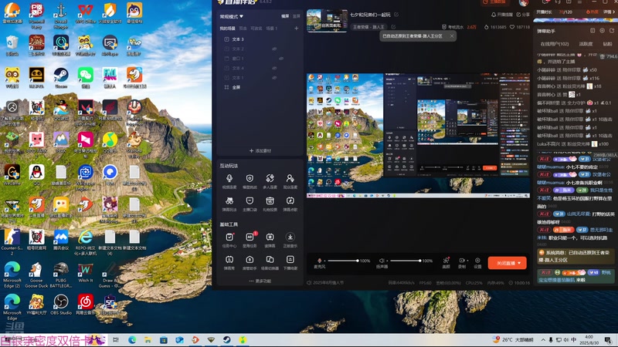The image size is (618, 347).
Task: Click the orange 关闭直播 button
Action: point(507,263)
